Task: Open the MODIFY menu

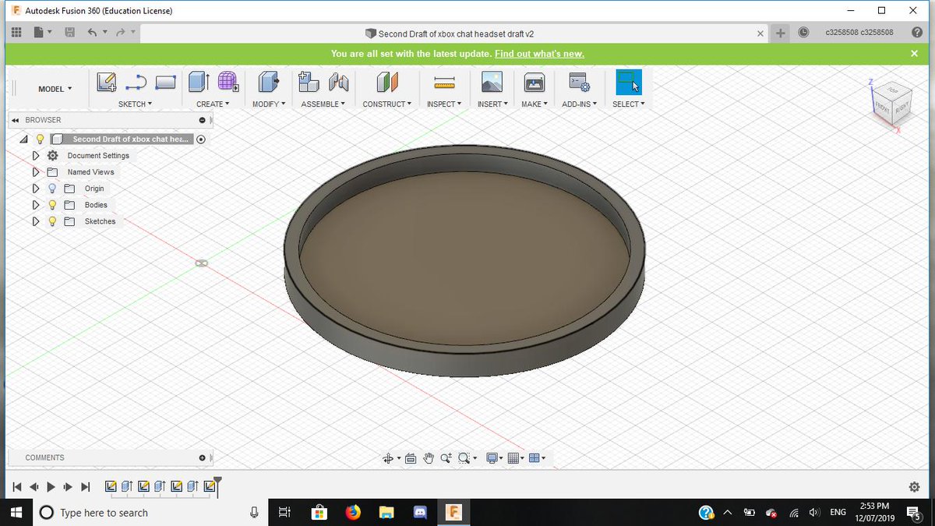Action: 269,104
